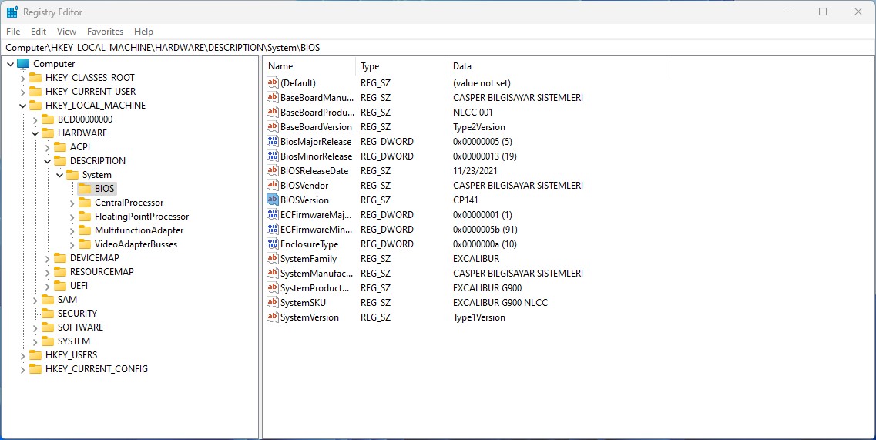Viewport: 876px width, 440px height.
Task: Click the EnclosureType DWORD icon
Action: [273, 244]
